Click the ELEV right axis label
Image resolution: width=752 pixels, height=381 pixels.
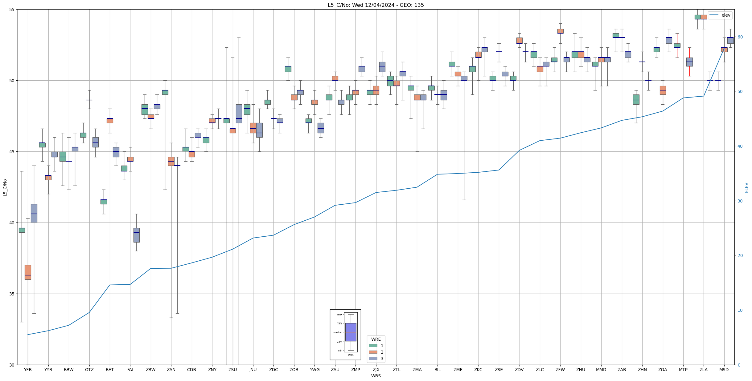click(746, 187)
